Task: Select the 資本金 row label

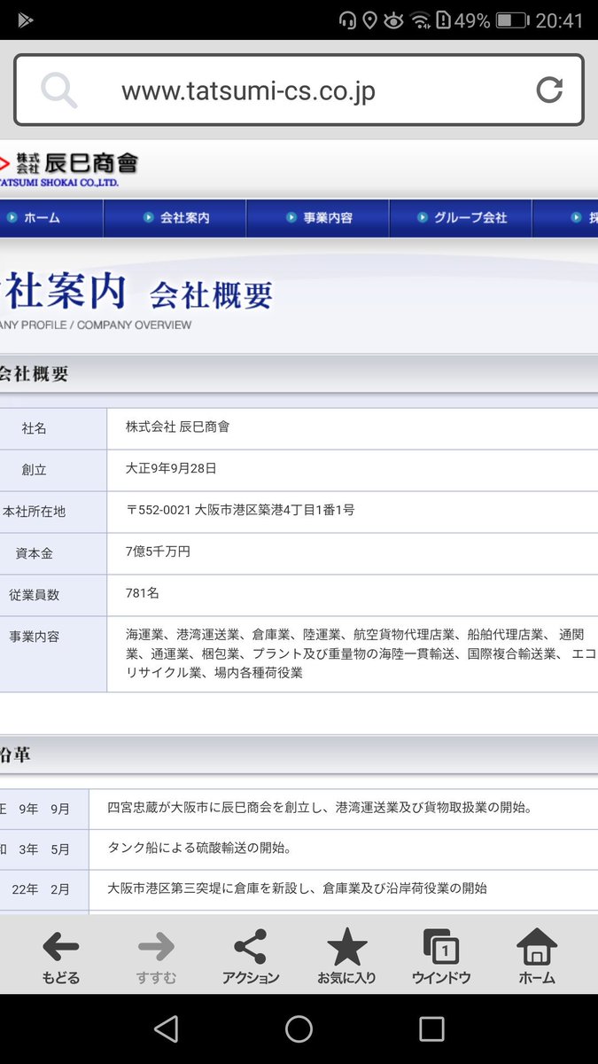Action: pyautogui.click(x=35, y=553)
